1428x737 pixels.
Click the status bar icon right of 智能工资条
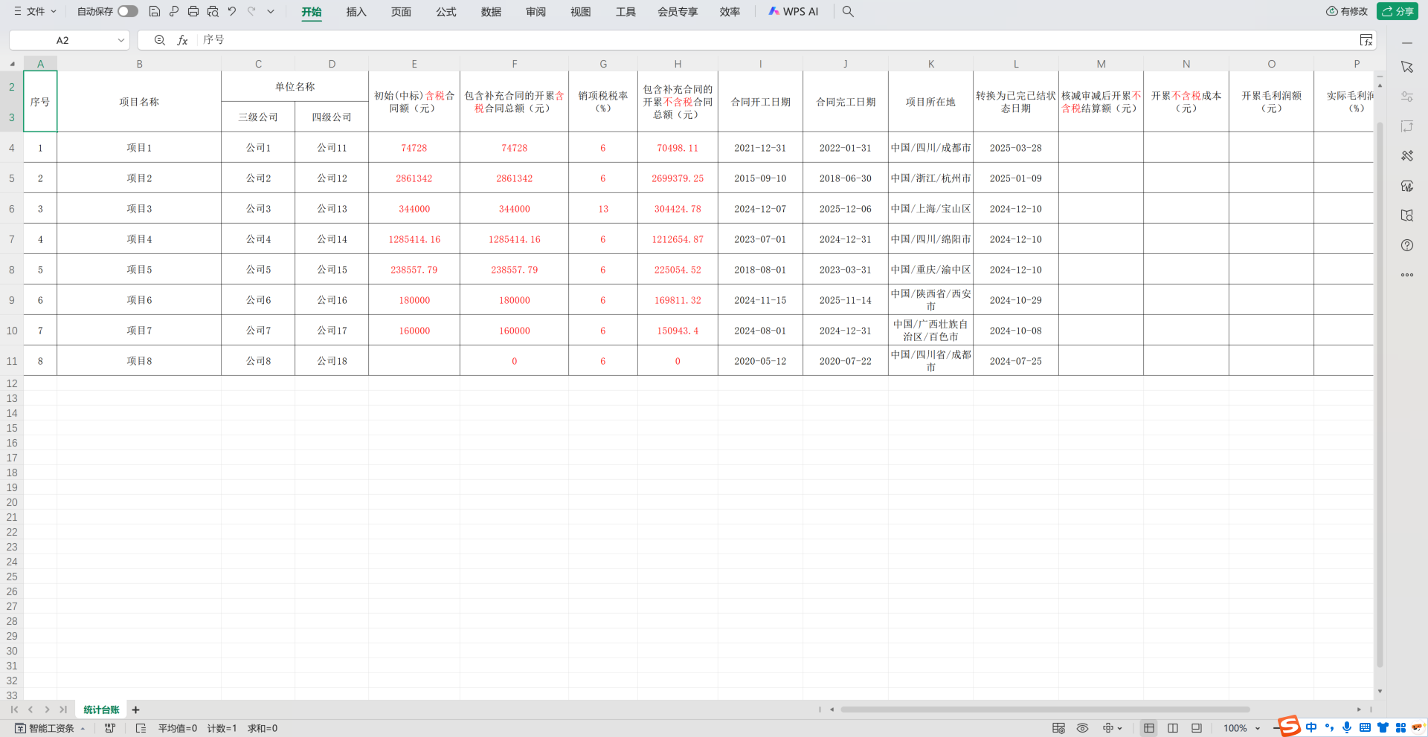(x=110, y=728)
